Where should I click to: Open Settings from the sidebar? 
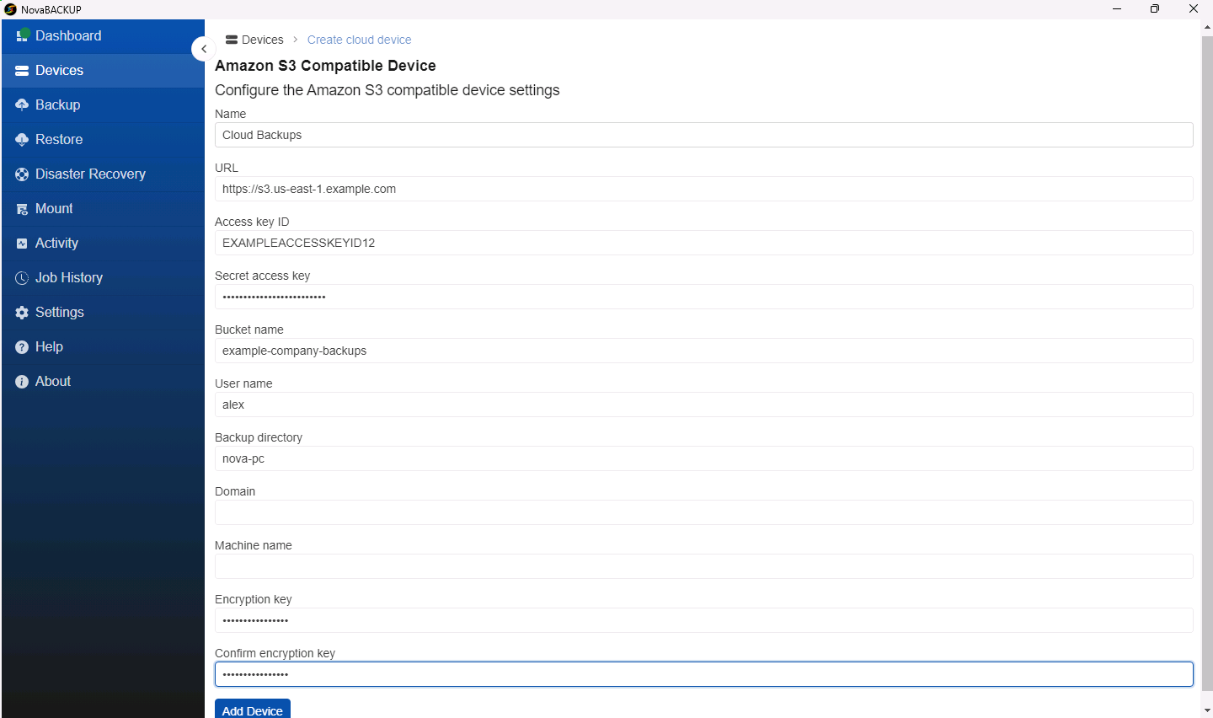click(x=103, y=313)
